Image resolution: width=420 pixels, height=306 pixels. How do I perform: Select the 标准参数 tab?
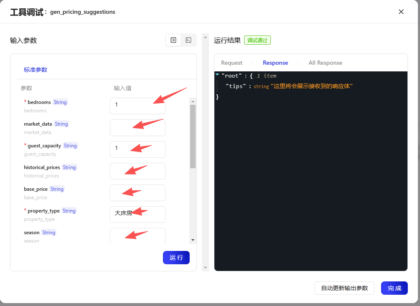(x=36, y=70)
